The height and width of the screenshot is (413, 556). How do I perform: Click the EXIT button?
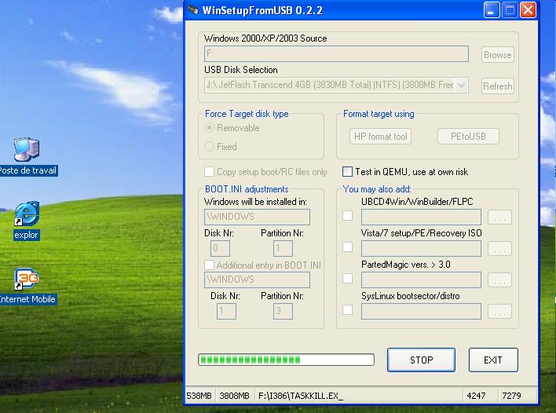493,360
